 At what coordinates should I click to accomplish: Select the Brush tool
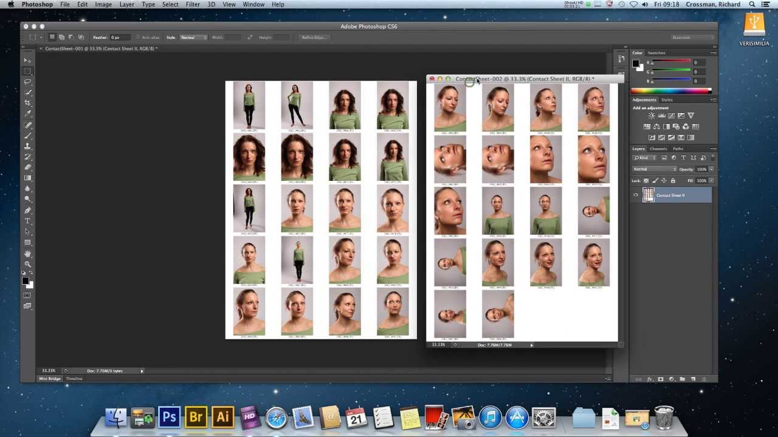pos(28,135)
